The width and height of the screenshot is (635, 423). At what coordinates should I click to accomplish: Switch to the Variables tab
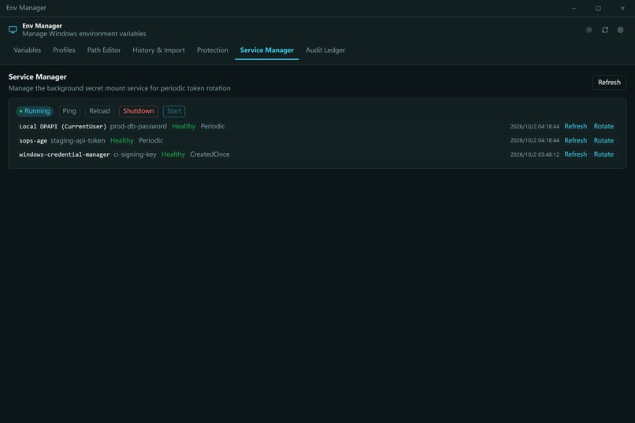point(27,50)
